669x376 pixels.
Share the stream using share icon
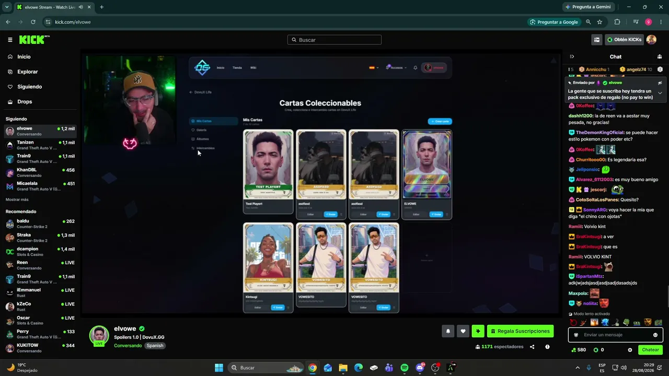pos(532,347)
